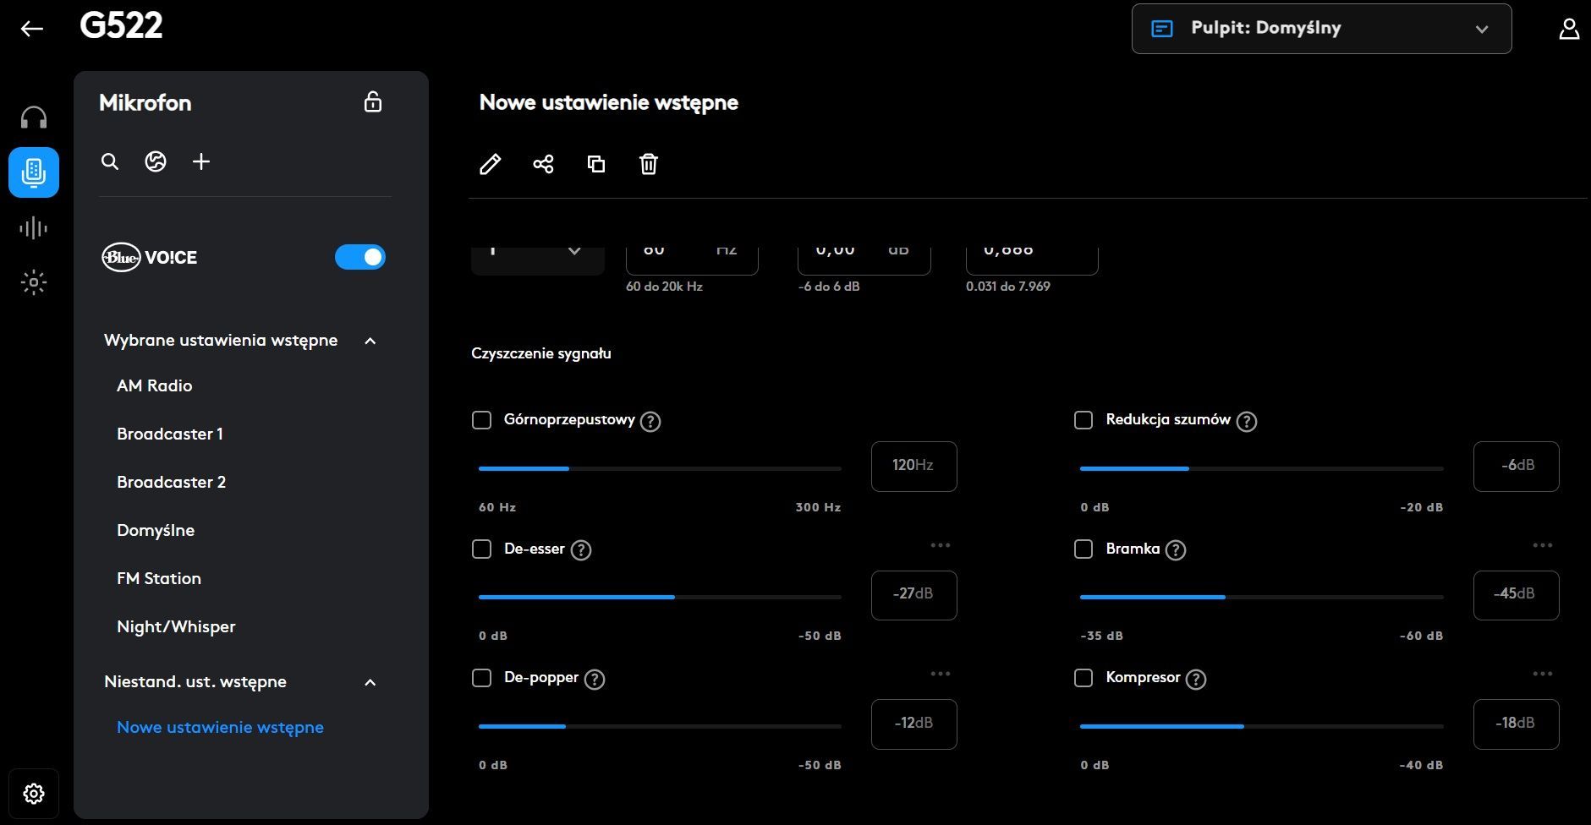Open De-esser more options (three dots)
The width and height of the screenshot is (1591, 825).
941,545
